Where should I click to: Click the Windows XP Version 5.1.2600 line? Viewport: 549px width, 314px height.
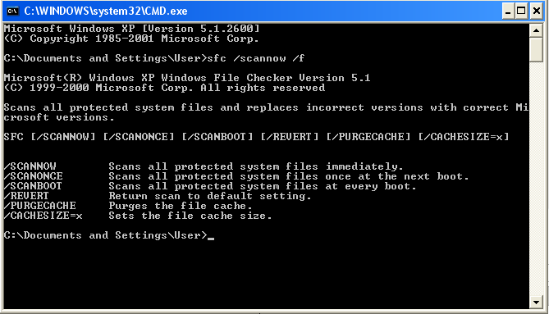coord(131,29)
